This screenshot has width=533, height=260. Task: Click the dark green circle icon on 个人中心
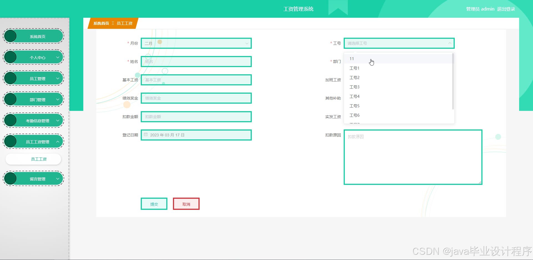tap(11, 57)
